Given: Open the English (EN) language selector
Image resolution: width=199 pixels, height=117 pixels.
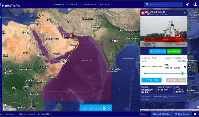Looking at the screenshot, I should [45, 114].
